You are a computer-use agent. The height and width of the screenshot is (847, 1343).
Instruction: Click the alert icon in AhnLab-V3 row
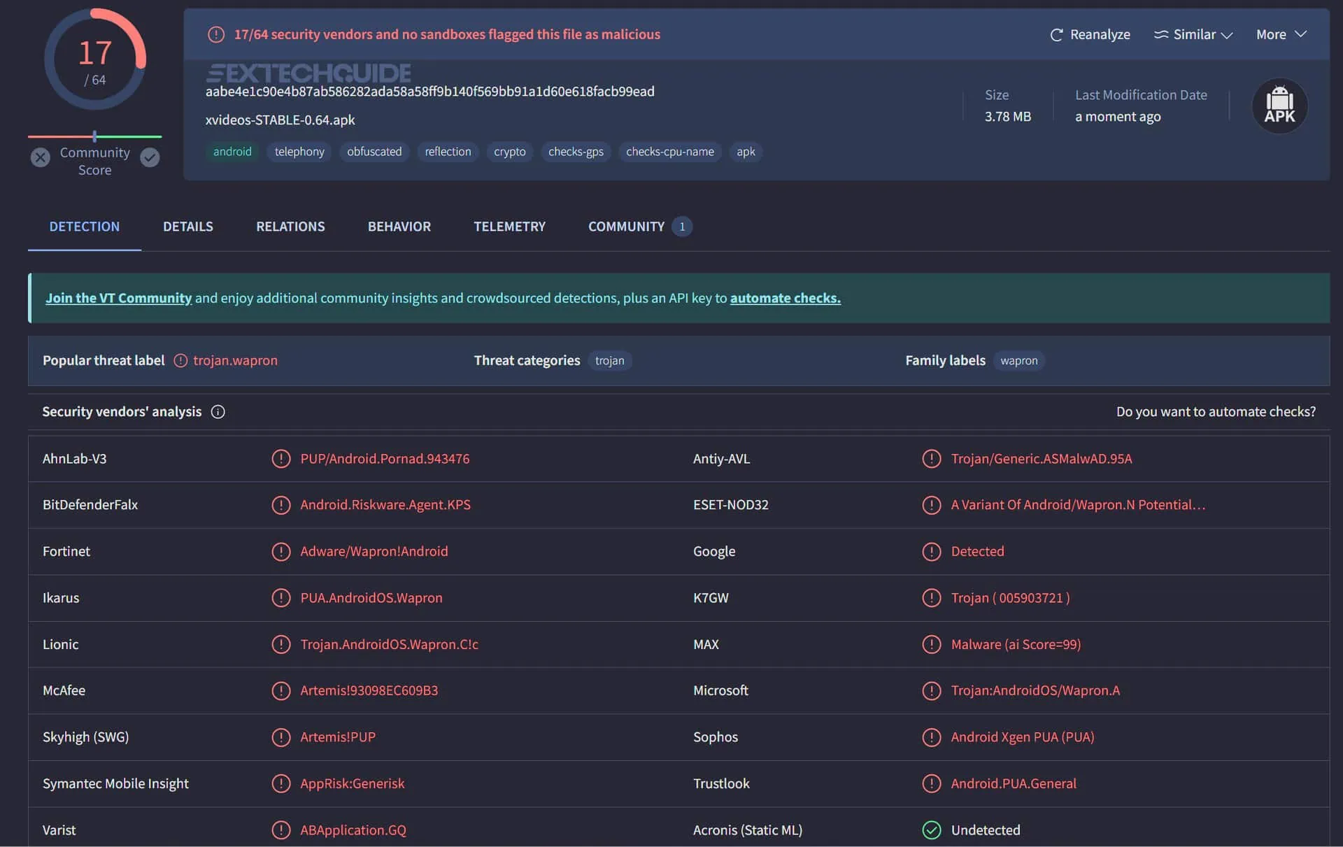[x=280, y=459]
